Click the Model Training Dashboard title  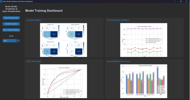(x=44, y=11)
